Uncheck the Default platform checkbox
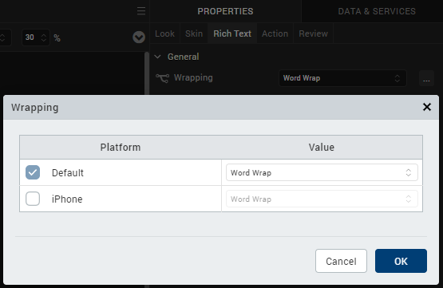Viewport: 443px width, 288px height. (x=33, y=172)
